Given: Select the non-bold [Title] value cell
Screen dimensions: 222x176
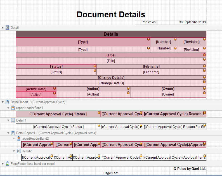Looking at the screenshot, I should click(111, 61).
